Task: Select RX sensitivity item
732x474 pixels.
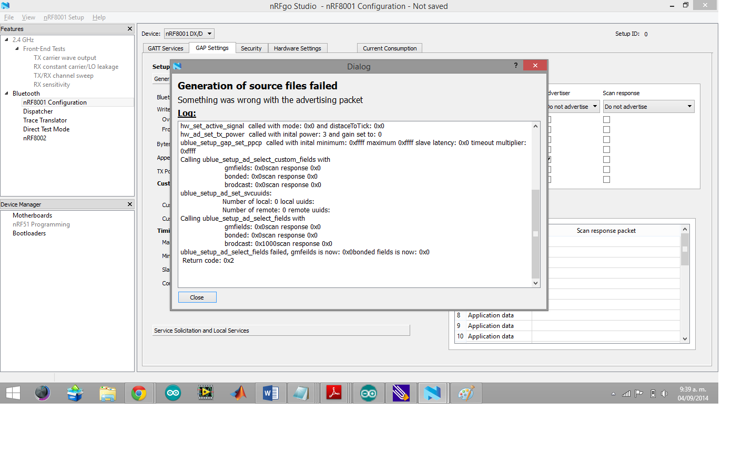Action: [52, 85]
